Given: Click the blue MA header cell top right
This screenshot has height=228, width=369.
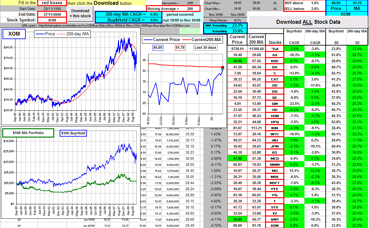Looking at the screenshot, I should pos(357,8).
